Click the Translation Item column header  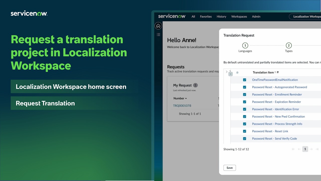pos(263,72)
